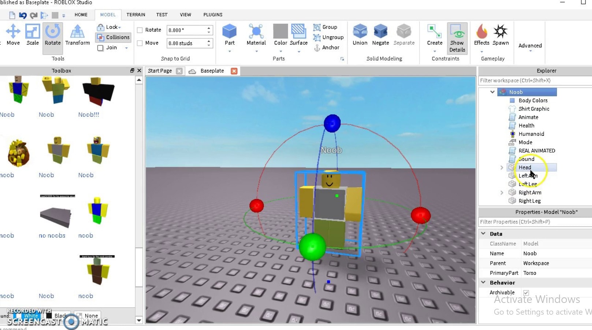
Task: Open the PLUGINS ribbon tab
Action: click(213, 15)
